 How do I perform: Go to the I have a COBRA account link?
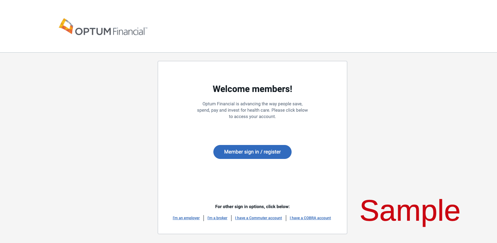click(x=310, y=218)
